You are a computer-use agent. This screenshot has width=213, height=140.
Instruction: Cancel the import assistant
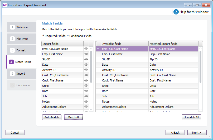15,133
